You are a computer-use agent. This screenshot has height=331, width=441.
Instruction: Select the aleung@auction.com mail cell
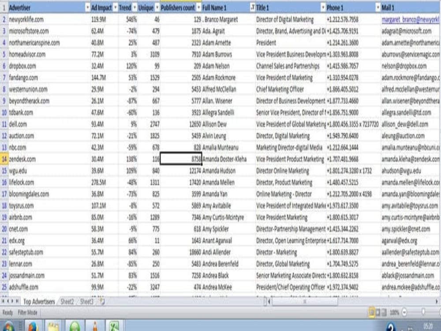(x=410, y=135)
